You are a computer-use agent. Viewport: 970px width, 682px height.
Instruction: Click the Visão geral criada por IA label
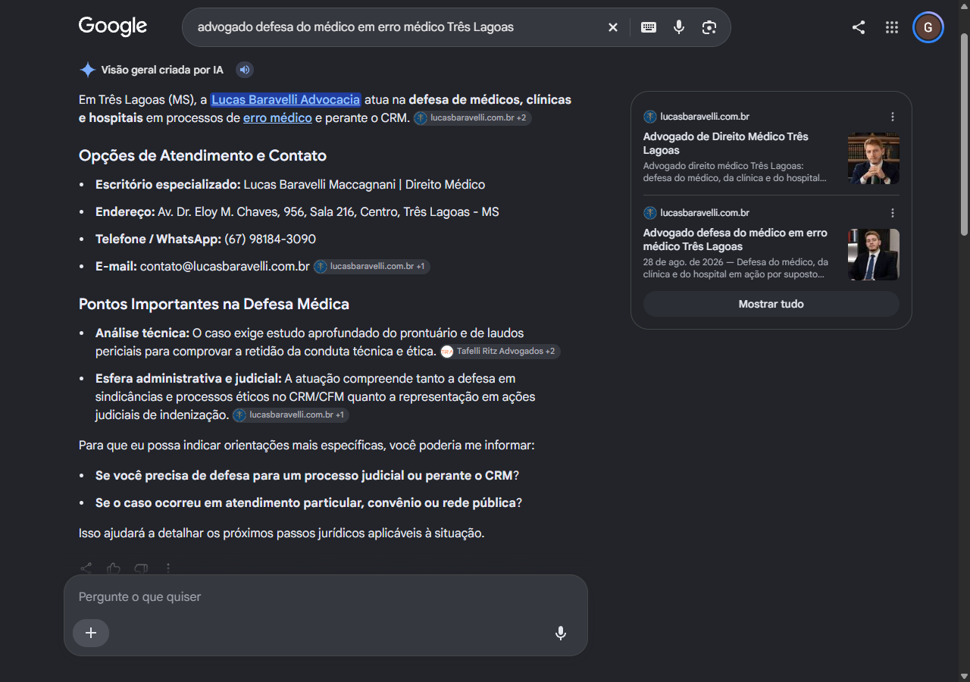point(162,70)
